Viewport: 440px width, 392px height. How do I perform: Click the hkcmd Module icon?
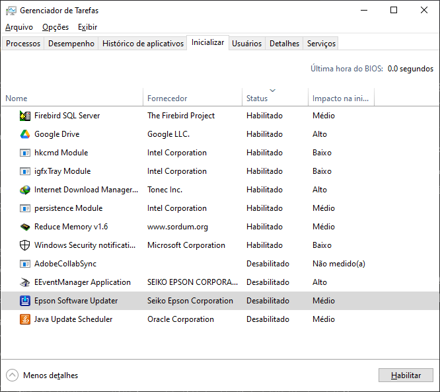click(25, 153)
